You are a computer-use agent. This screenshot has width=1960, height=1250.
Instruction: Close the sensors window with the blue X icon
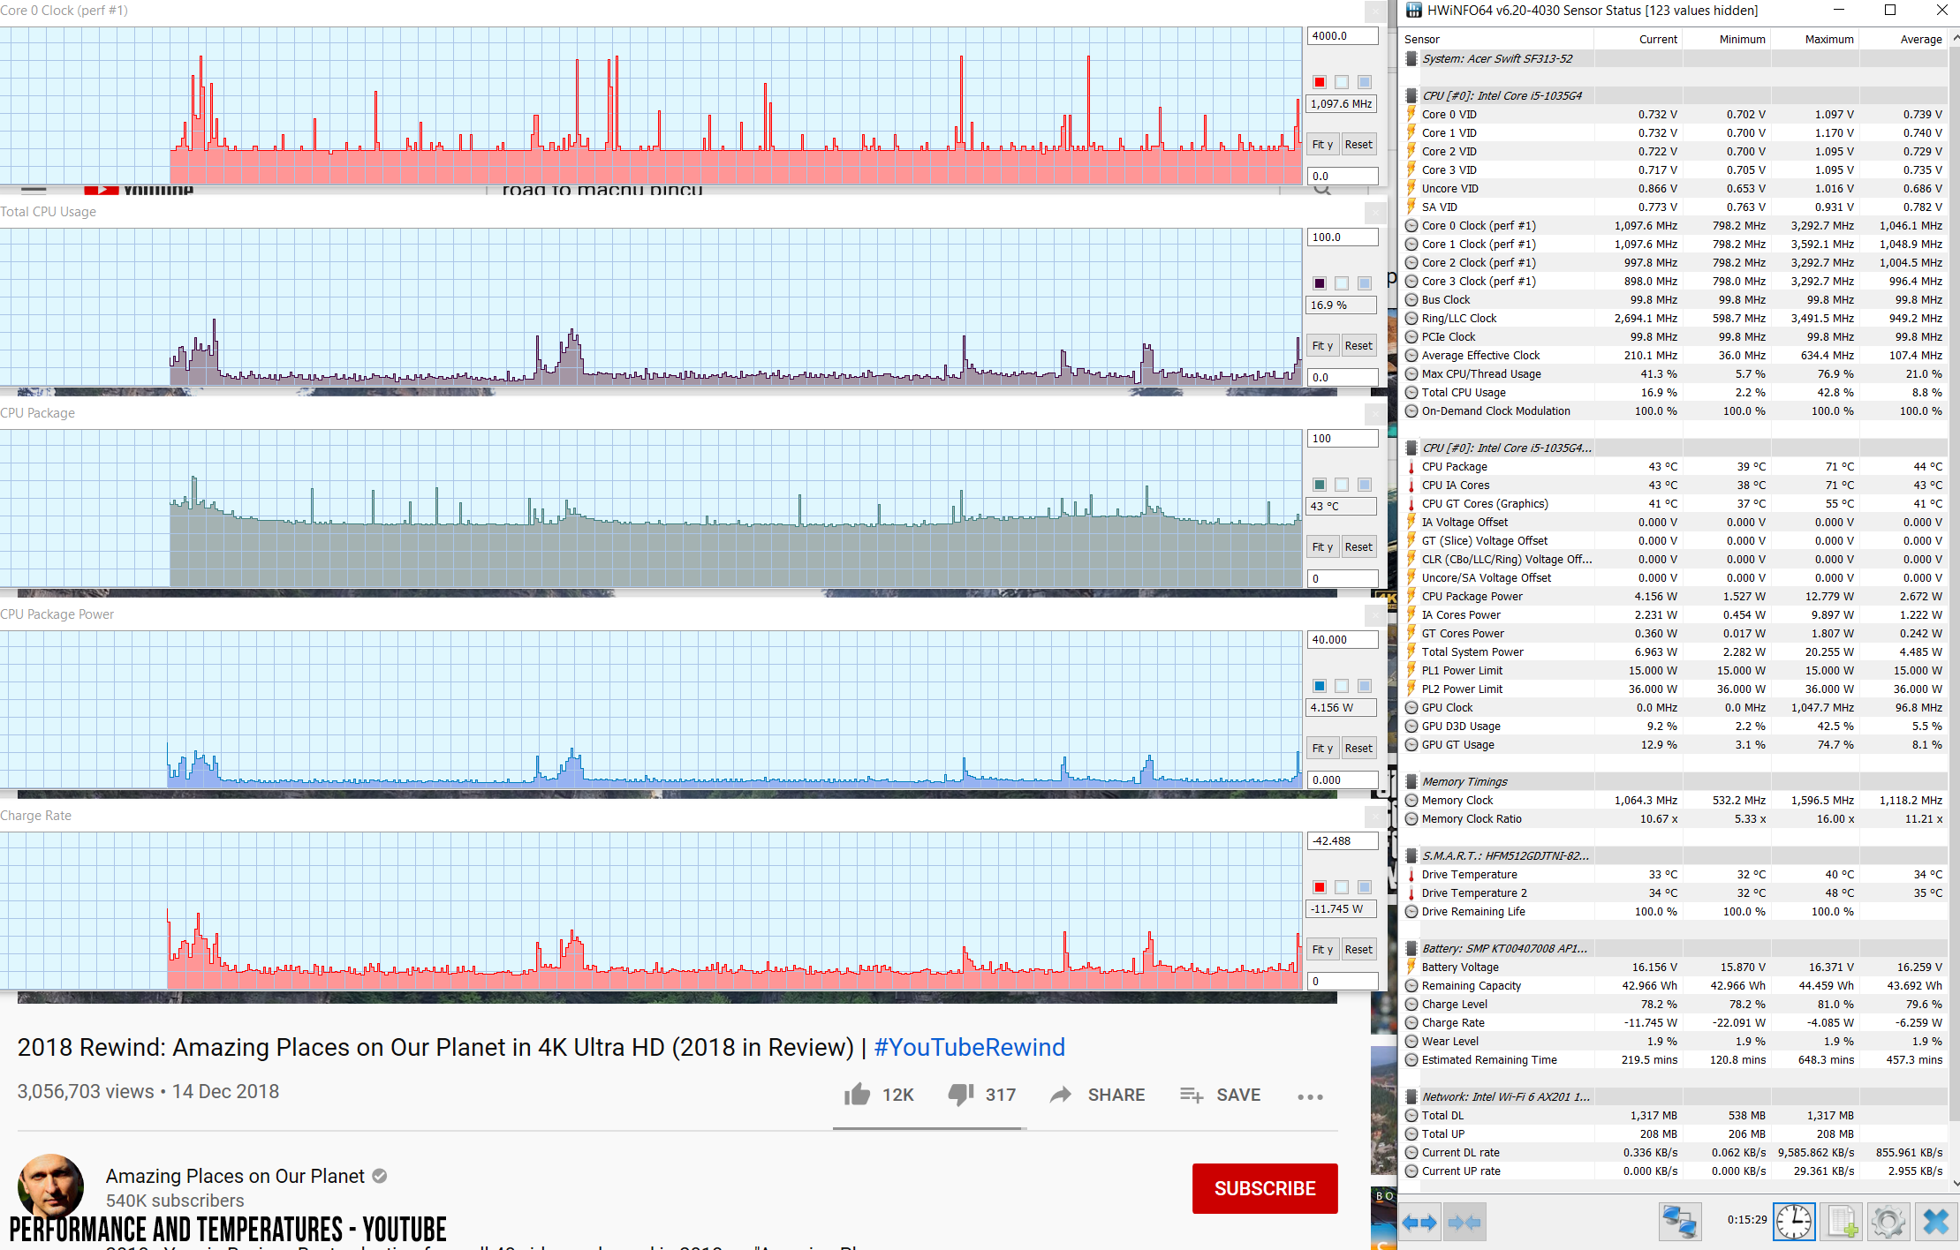click(1935, 1223)
